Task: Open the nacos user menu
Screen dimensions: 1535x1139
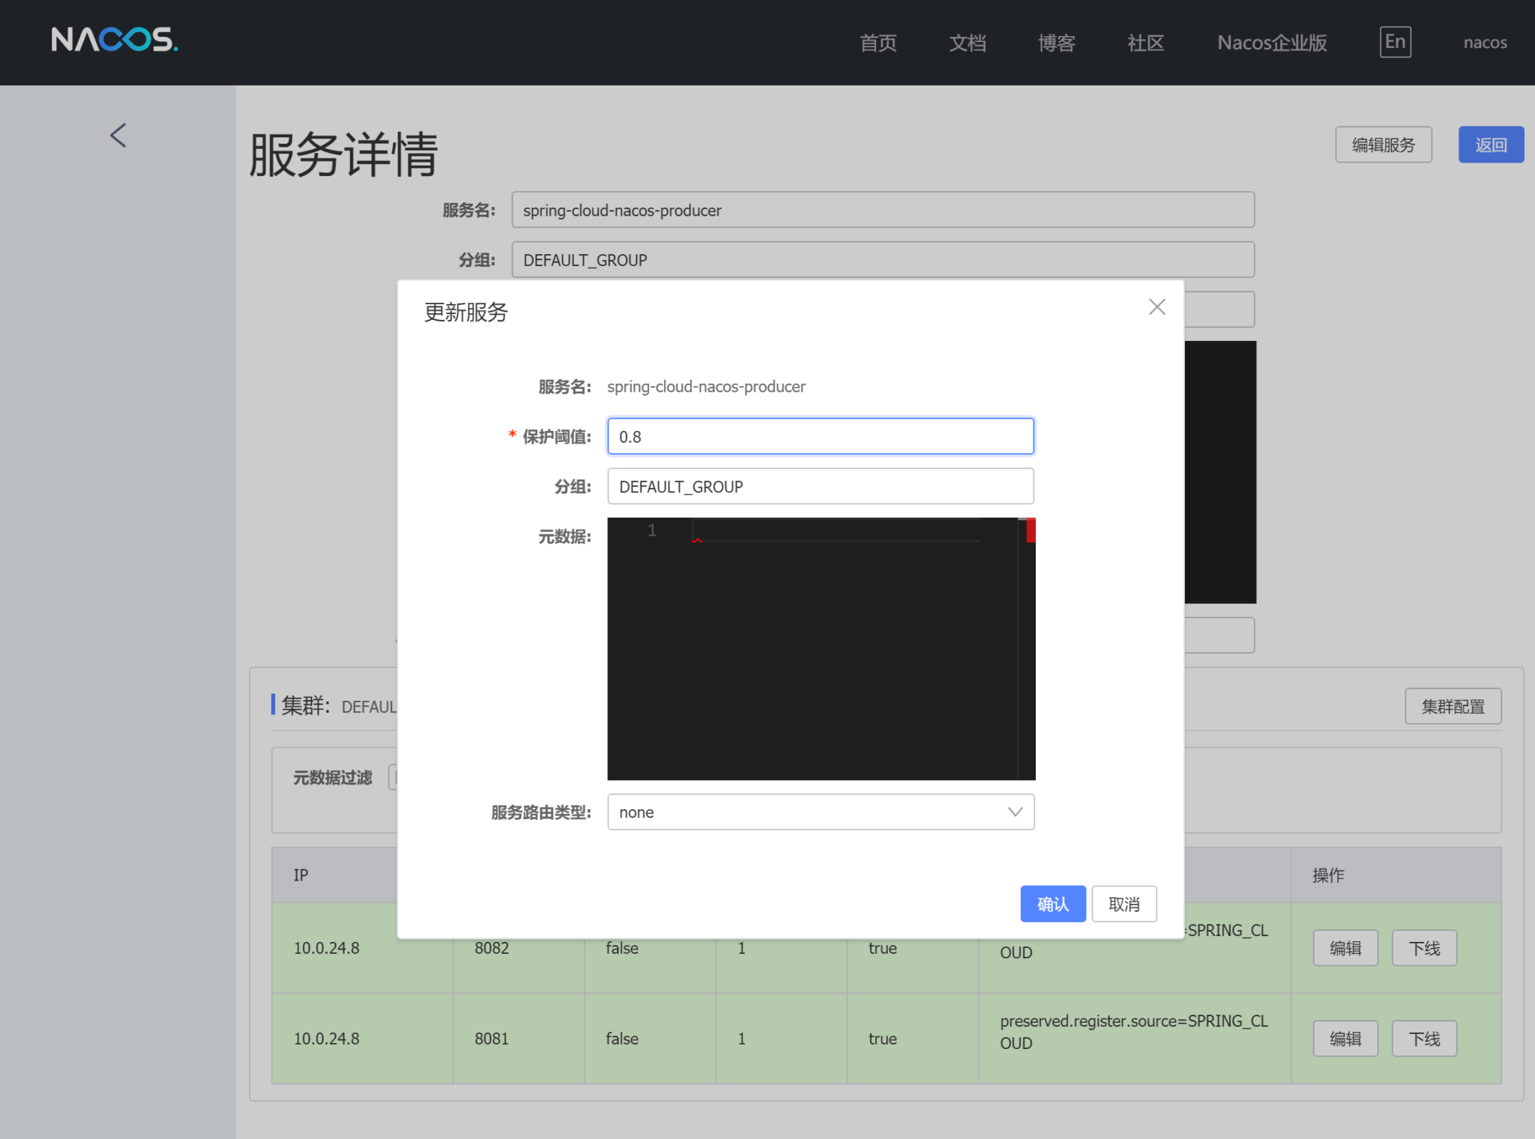Action: [1485, 43]
